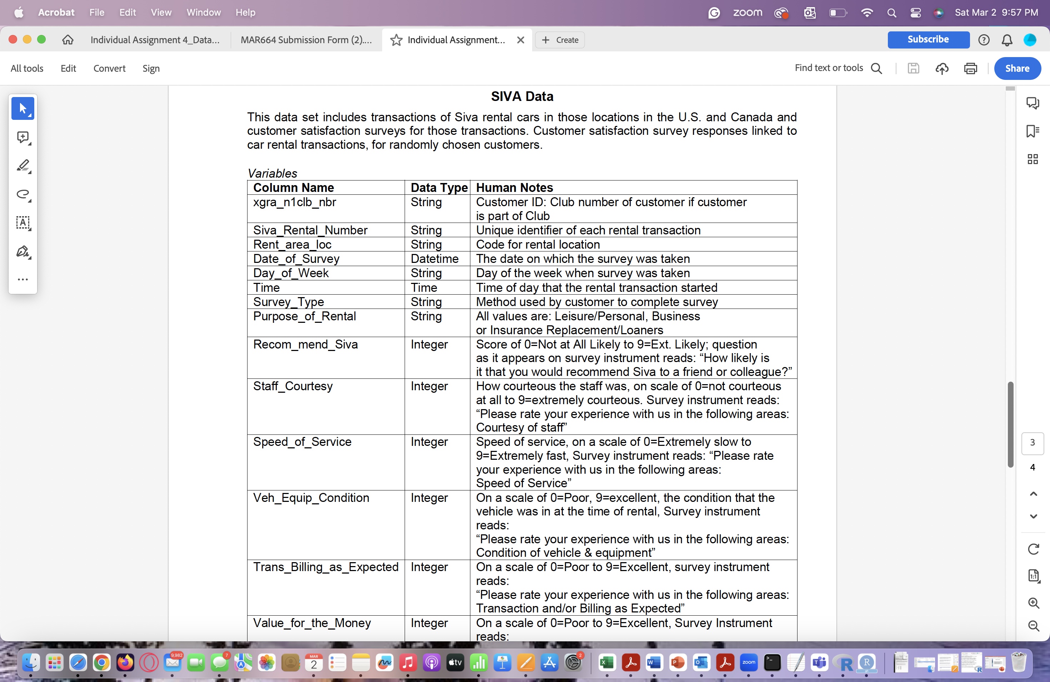Choose the add comment tool
Viewport: 1050px width, 682px height.
click(x=22, y=137)
